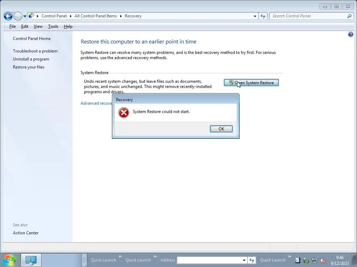This screenshot has height=267, width=357.
Task: Click the Forward navigation arrow
Action: (18, 16)
